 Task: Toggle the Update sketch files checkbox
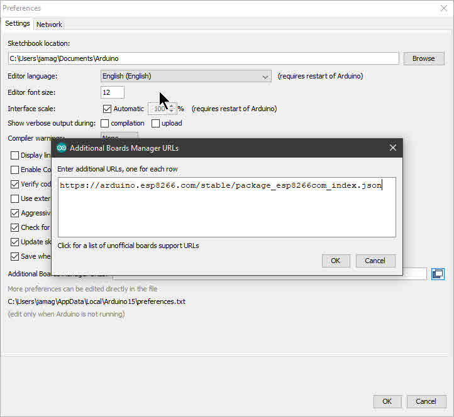[x=14, y=242]
